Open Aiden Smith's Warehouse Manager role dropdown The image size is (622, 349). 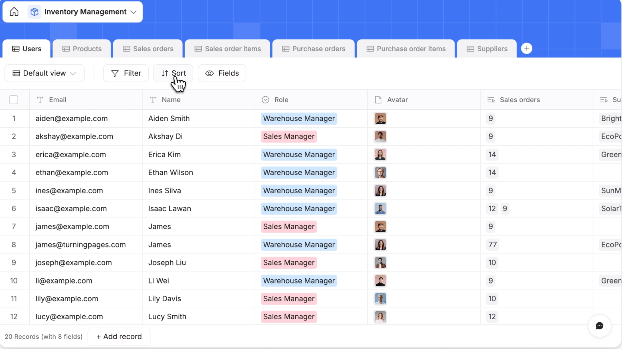click(299, 118)
